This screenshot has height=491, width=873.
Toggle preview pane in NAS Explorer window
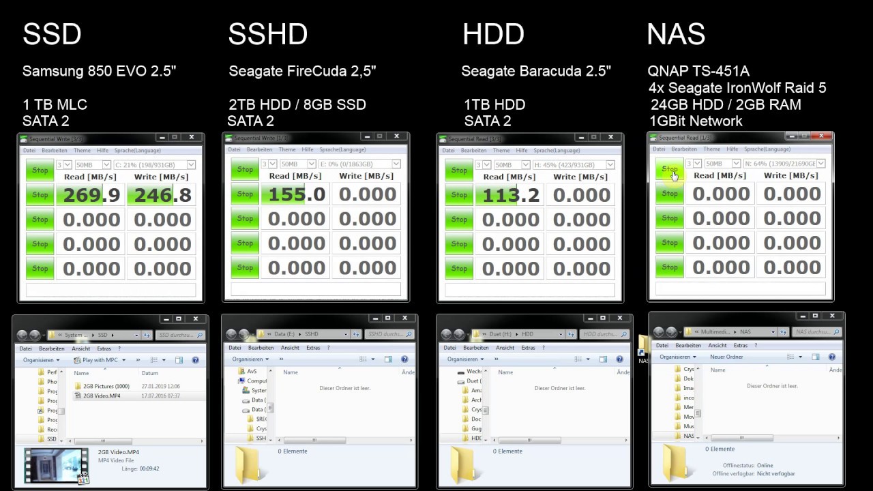click(x=815, y=357)
